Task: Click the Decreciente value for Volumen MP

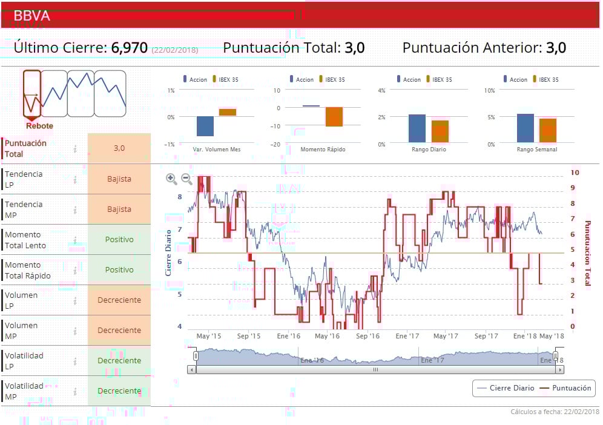Action: tap(119, 331)
